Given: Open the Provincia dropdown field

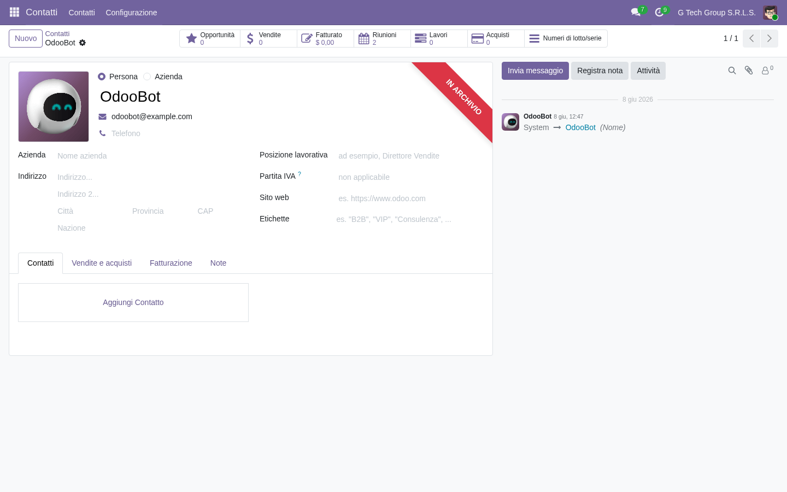Looking at the screenshot, I should (x=161, y=211).
